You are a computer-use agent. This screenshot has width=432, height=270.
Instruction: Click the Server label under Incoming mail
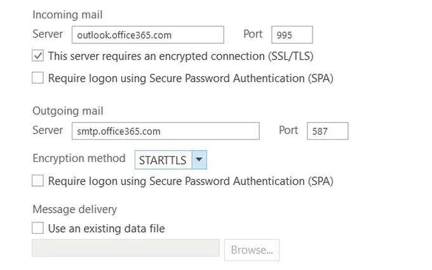[x=48, y=34]
